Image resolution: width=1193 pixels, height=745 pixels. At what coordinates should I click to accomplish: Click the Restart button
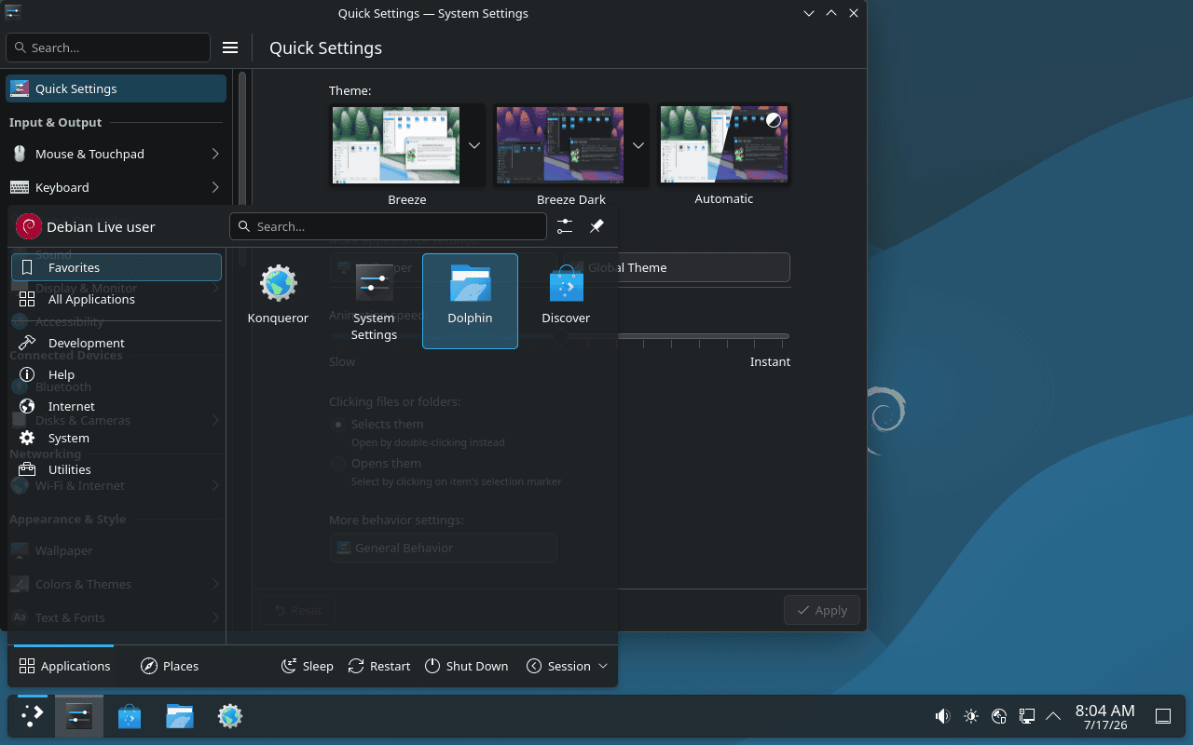click(x=379, y=666)
